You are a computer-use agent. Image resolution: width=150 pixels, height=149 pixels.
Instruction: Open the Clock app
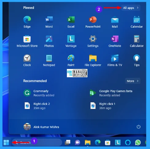(27, 60)
